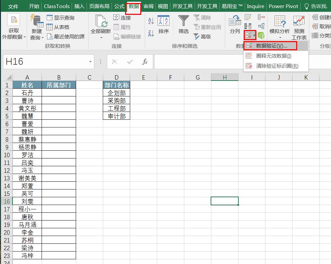Select the row 16 header

[7, 201]
